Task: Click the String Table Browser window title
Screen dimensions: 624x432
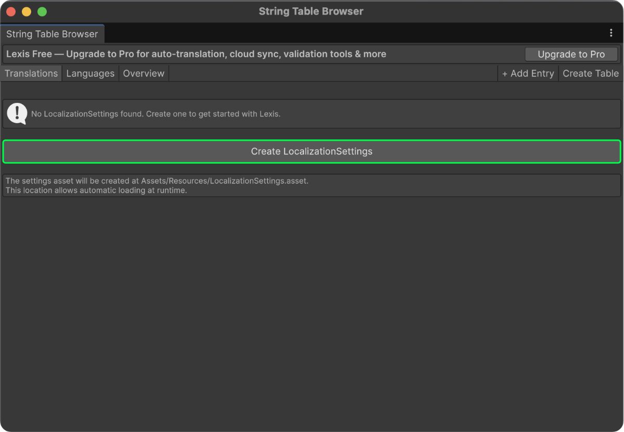Action: (311, 11)
